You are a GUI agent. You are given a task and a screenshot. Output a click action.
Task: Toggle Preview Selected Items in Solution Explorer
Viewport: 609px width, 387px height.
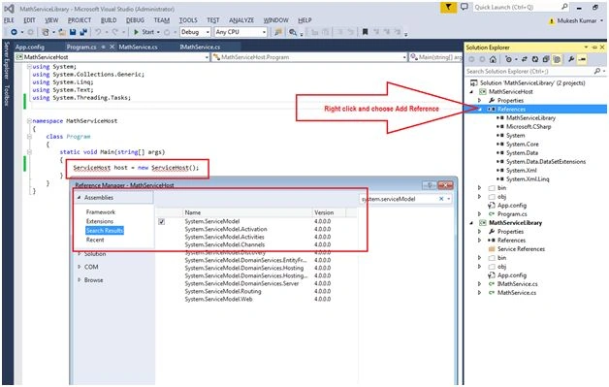pos(582,59)
